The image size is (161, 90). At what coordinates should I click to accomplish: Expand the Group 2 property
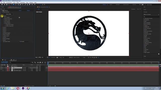pyautogui.click(x=2, y=27)
